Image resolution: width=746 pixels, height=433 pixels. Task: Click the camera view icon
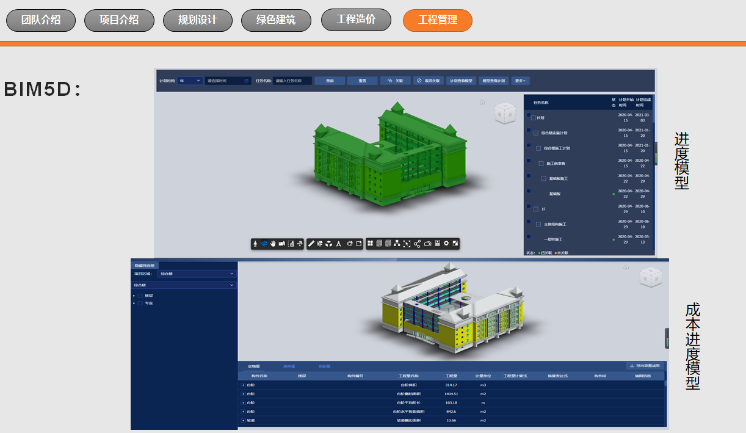pos(282,244)
